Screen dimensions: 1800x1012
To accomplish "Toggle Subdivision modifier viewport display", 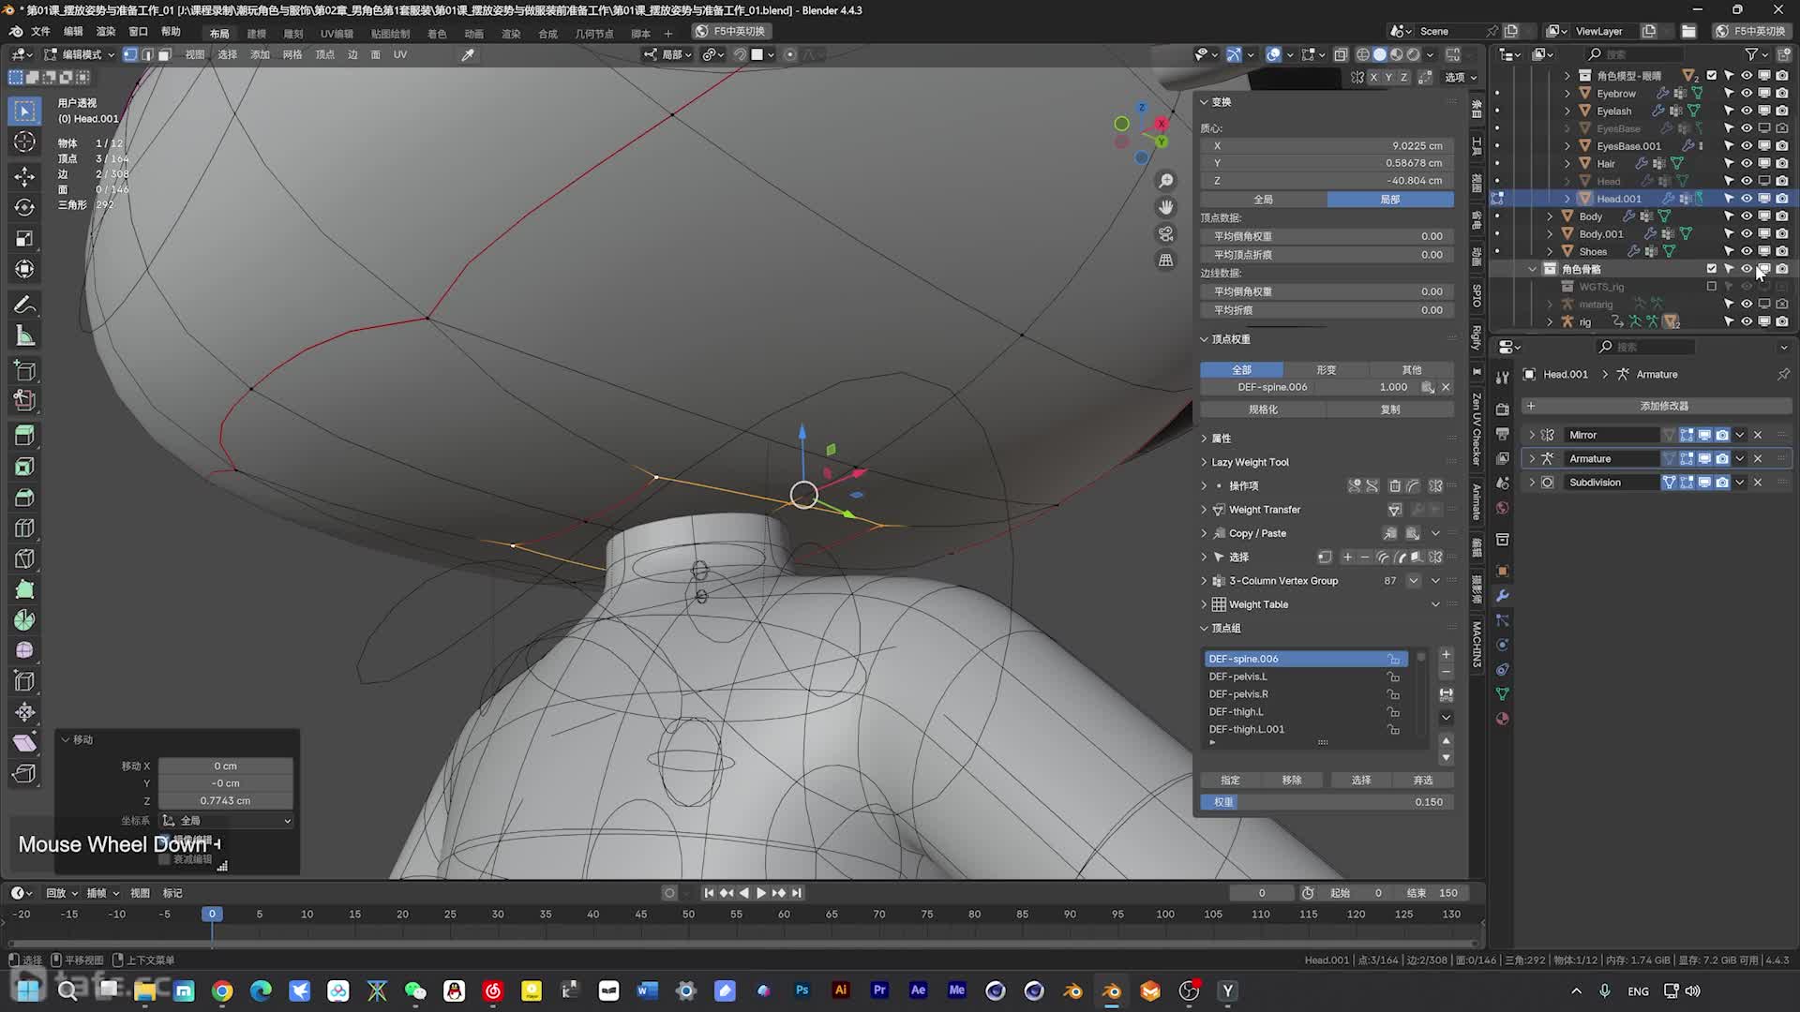I will click(1704, 483).
